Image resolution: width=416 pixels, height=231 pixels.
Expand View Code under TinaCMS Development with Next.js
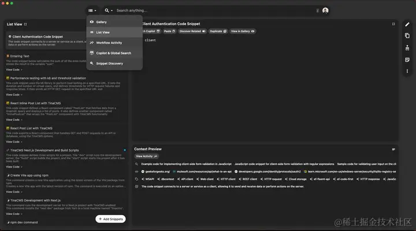tap(14, 214)
